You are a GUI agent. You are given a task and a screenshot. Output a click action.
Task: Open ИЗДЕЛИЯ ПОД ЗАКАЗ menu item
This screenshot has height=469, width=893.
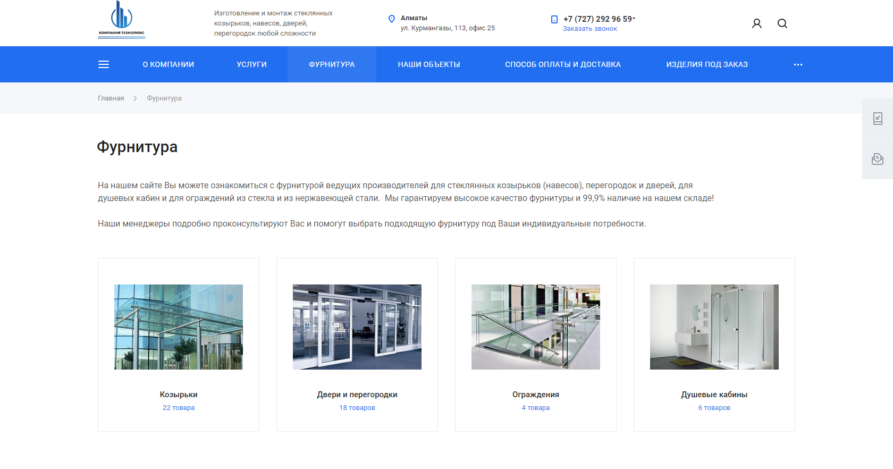click(x=707, y=64)
